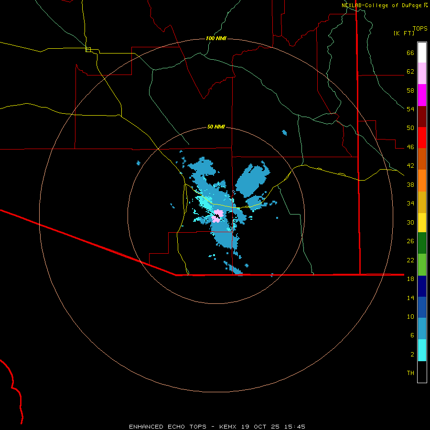The width and height of the screenshot is (430, 430).
Task: Click the cyan 2 kft legend swatch
Action: 422,350
